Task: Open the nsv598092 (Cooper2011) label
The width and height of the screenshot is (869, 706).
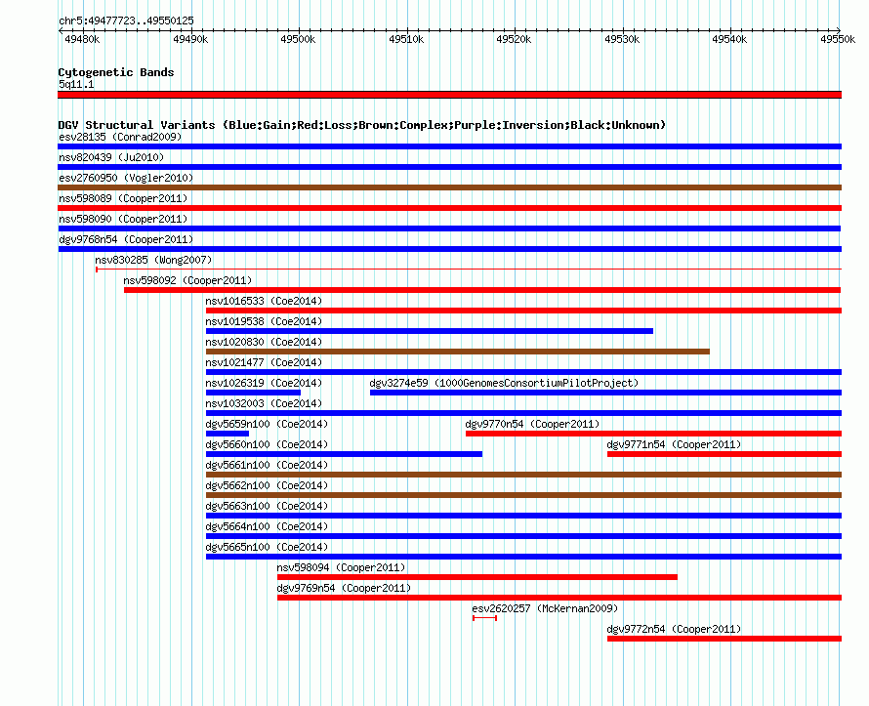Action: click(187, 280)
